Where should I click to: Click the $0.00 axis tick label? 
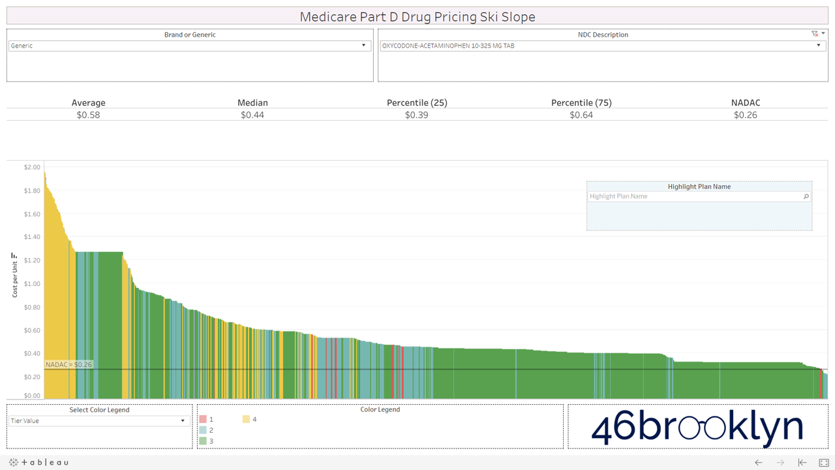pyautogui.click(x=32, y=396)
